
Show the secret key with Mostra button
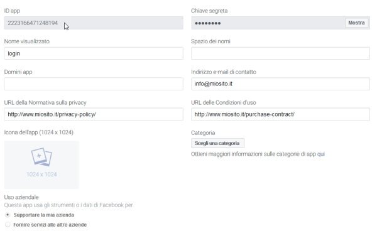356,23
